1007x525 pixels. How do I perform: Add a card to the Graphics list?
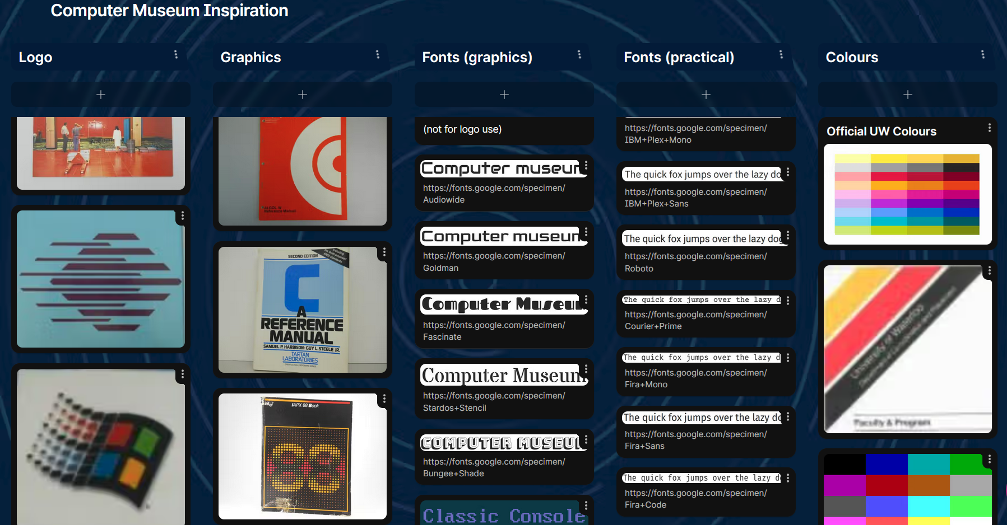302,94
